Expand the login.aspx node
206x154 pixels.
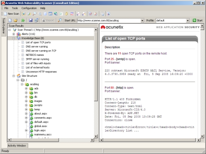[26, 130]
